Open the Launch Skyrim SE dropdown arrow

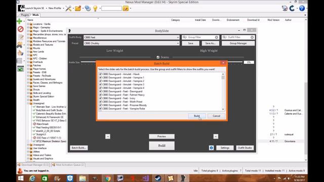tap(46, 8)
